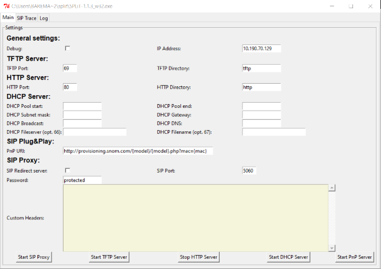Tick the SIP Redirect server checkbox
Image resolution: width=381 pixels, height=269 pixels.
click(x=67, y=171)
